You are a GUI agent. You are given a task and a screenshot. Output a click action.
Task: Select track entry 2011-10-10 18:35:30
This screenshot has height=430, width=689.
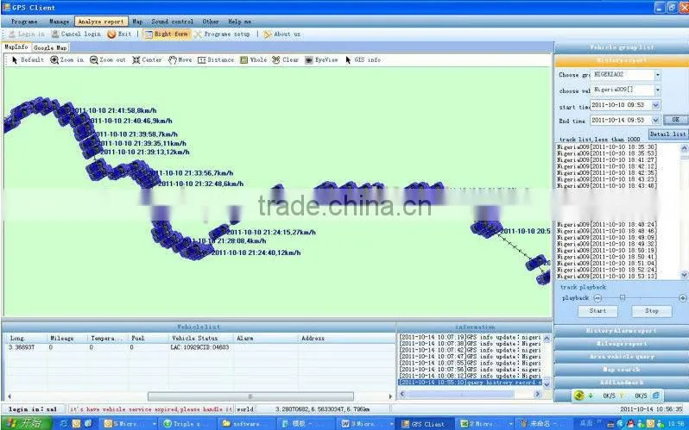tap(607, 147)
